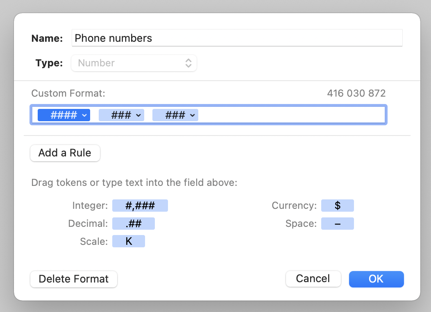The width and height of the screenshot is (431, 312).
Task: Select the Decimal .## token
Action: point(134,224)
